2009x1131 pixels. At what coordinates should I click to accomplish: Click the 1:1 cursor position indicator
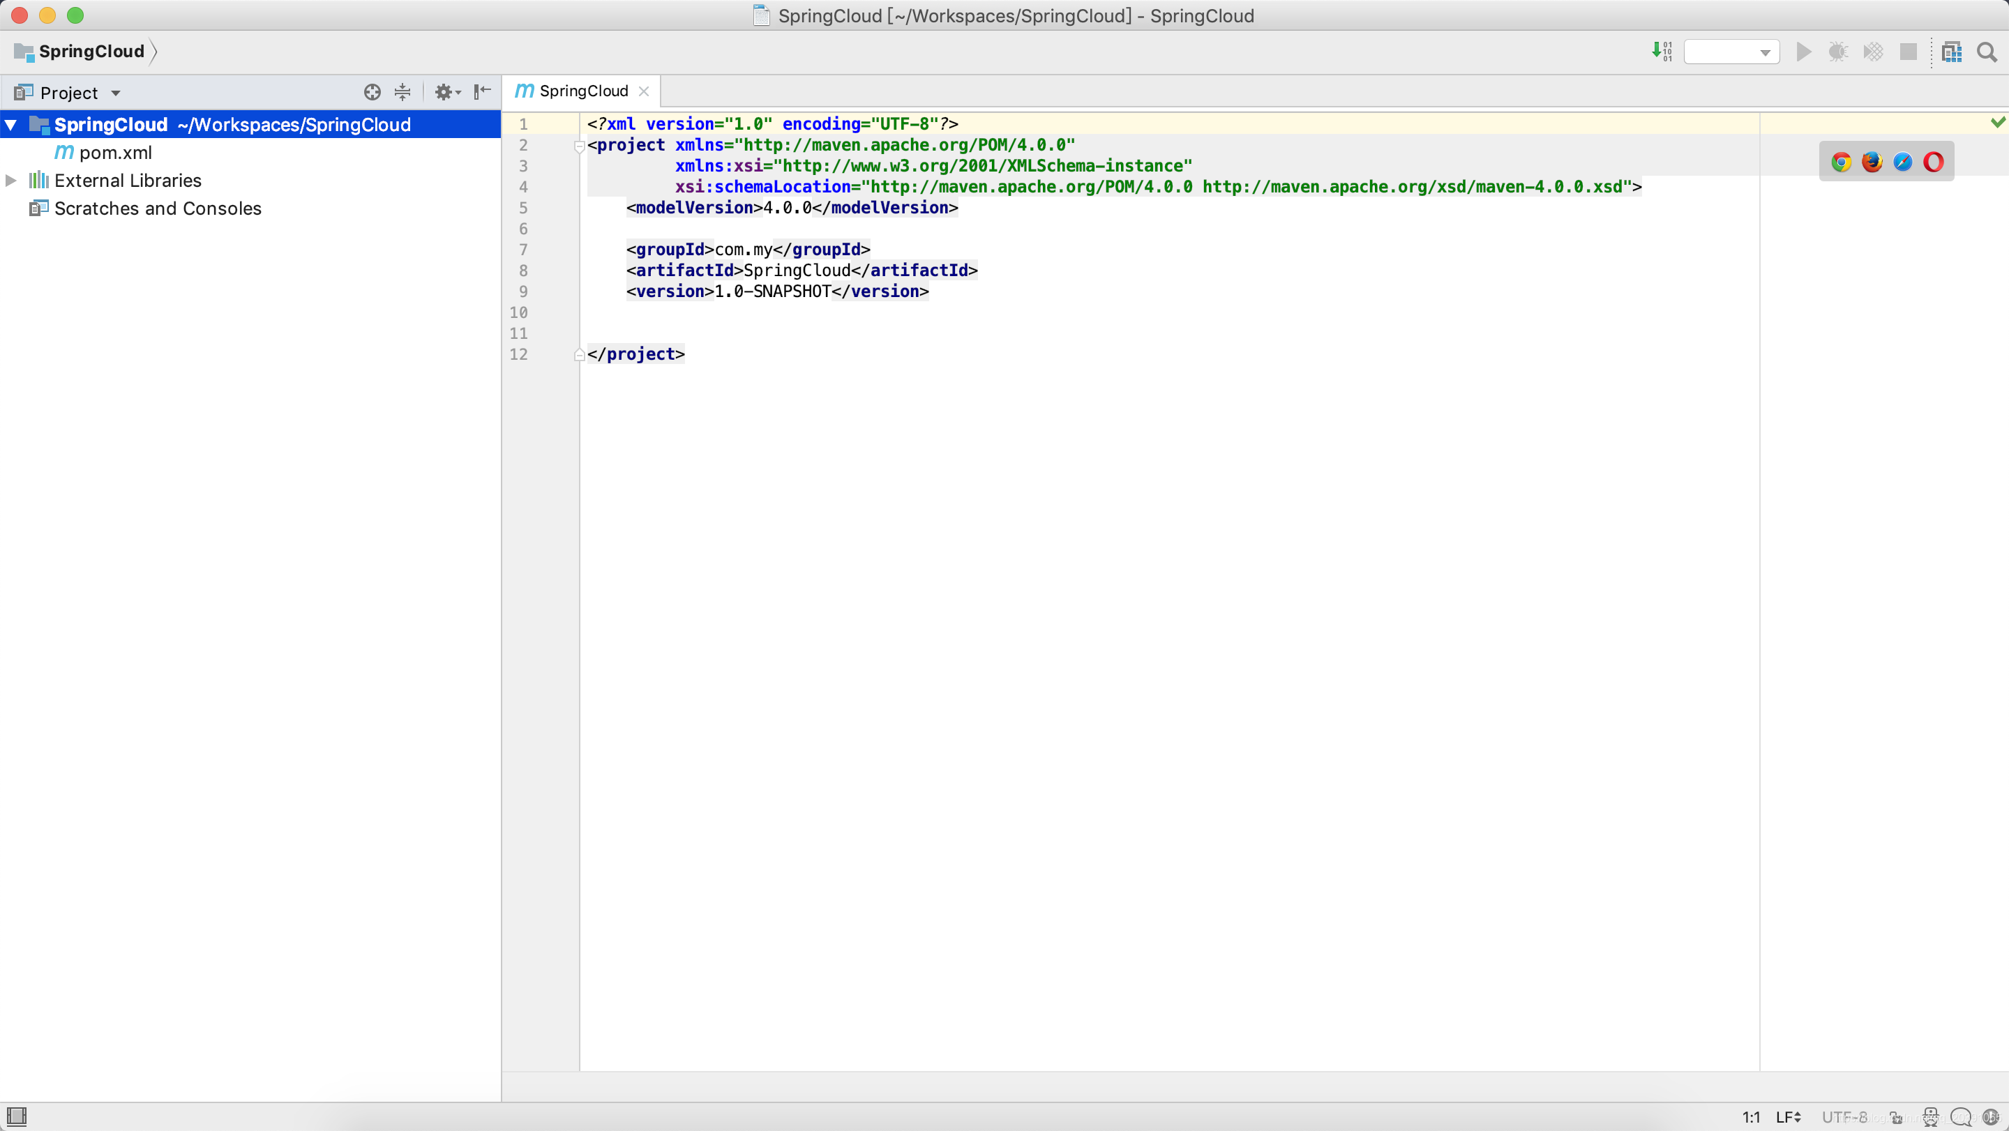click(1751, 1117)
